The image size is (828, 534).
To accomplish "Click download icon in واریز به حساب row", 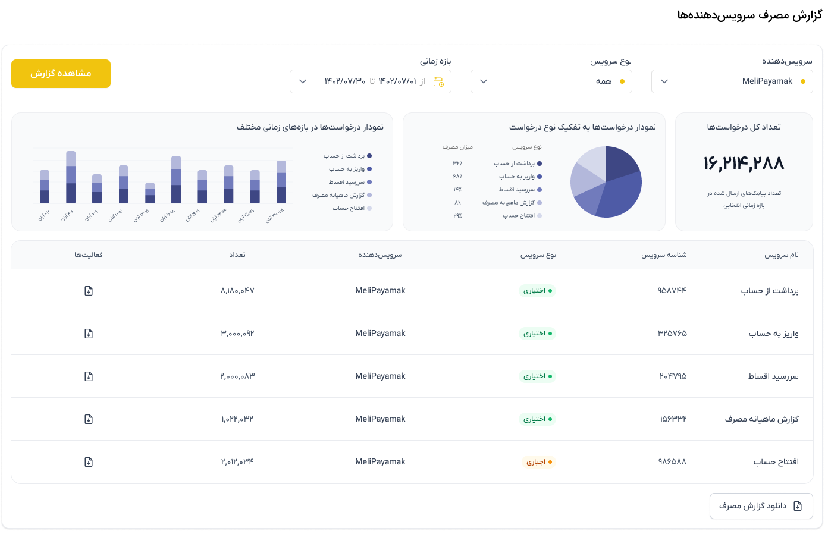I will pyautogui.click(x=89, y=334).
